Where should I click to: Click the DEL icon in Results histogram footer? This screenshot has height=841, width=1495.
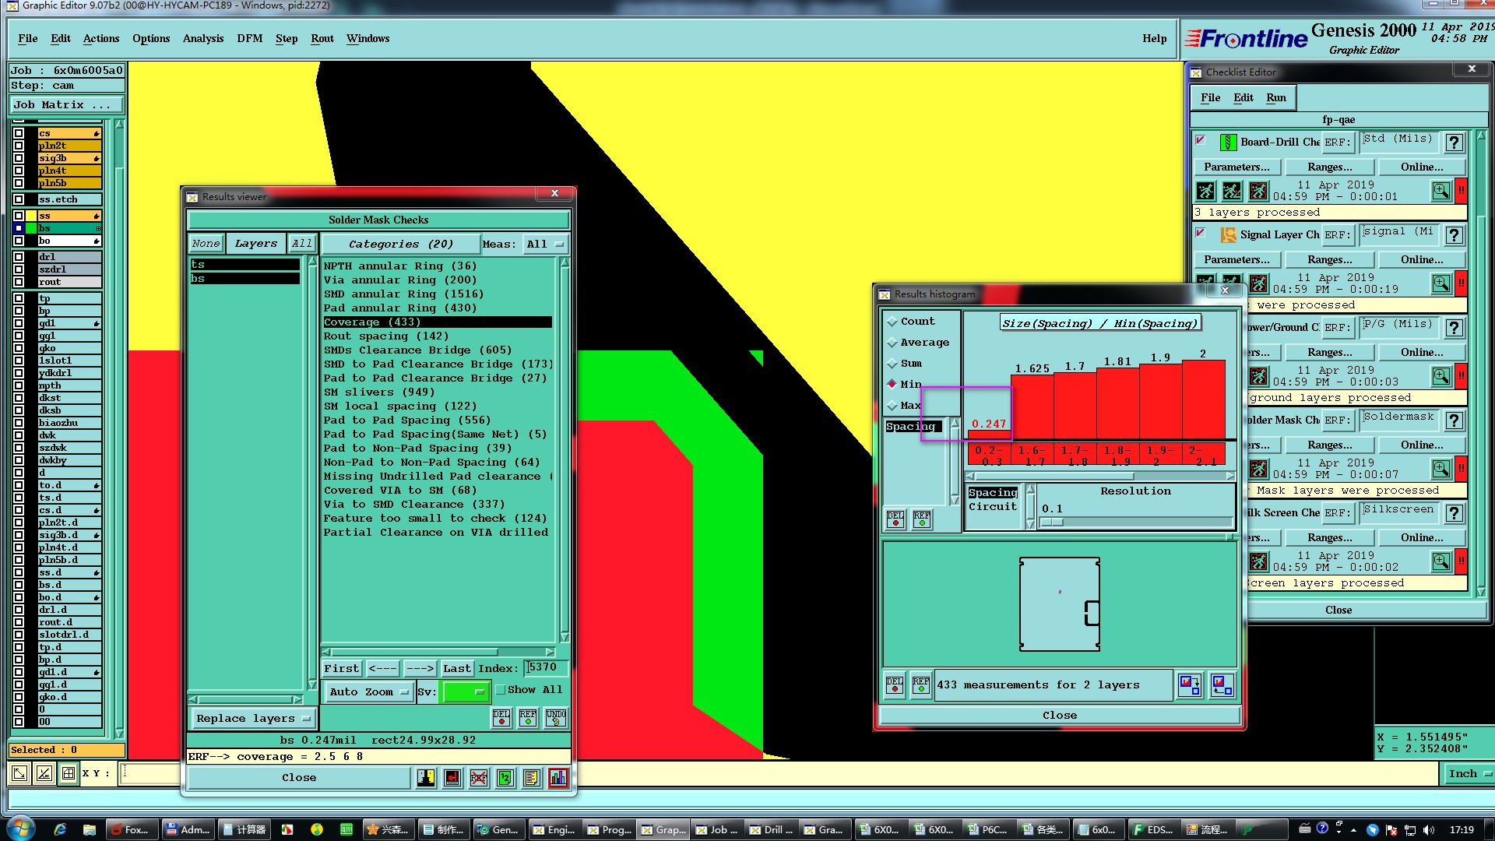(895, 685)
